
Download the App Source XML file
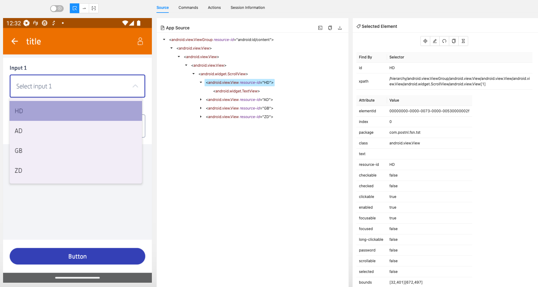(x=340, y=28)
